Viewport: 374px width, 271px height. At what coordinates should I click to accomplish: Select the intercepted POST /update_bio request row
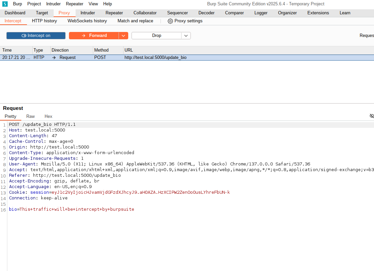click(x=187, y=58)
